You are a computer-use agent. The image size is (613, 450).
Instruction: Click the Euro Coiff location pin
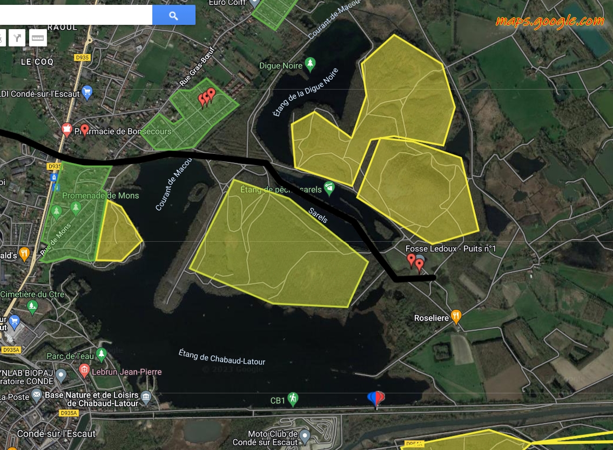point(255,3)
